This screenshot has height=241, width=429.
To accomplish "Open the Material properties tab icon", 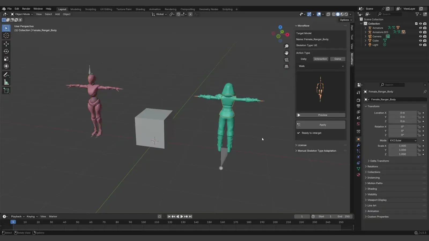I will pyautogui.click(x=358, y=175).
